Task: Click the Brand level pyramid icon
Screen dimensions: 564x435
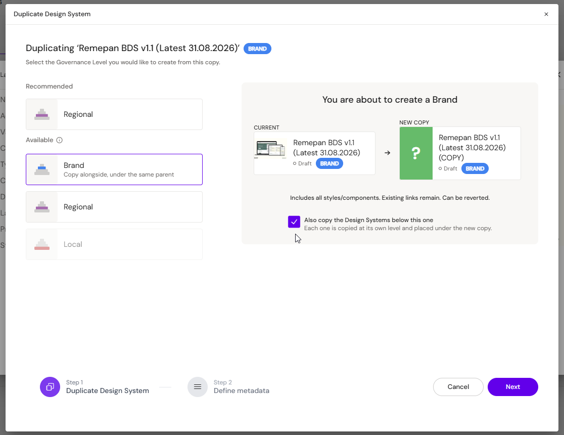Action: pos(42,169)
